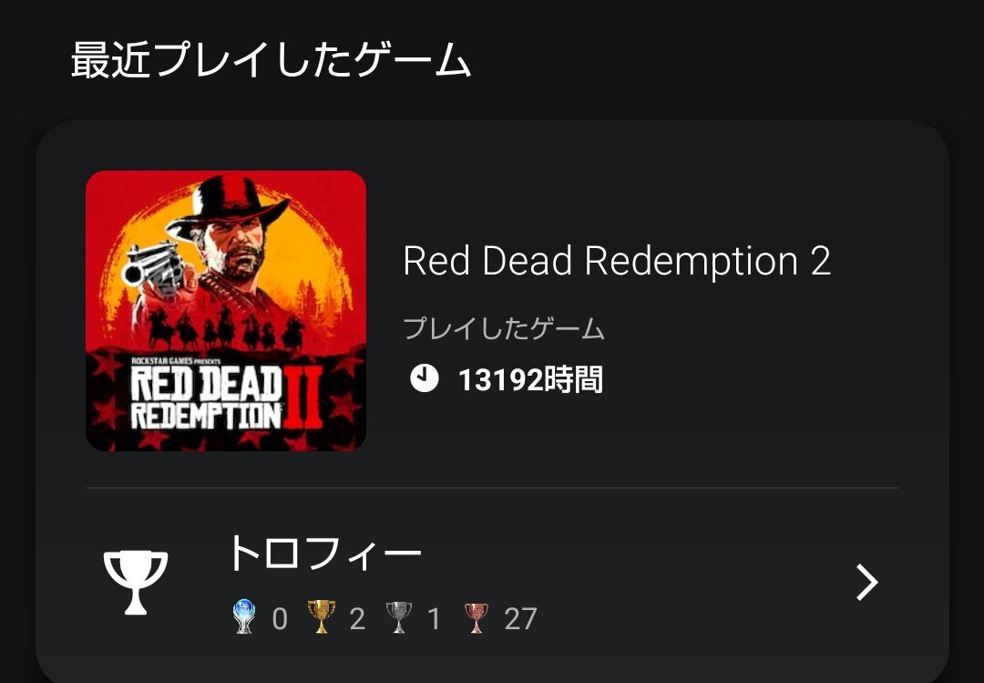Click the bronze trophy count 27
The width and height of the screenshot is (984, 683).
tap(521, 619)
